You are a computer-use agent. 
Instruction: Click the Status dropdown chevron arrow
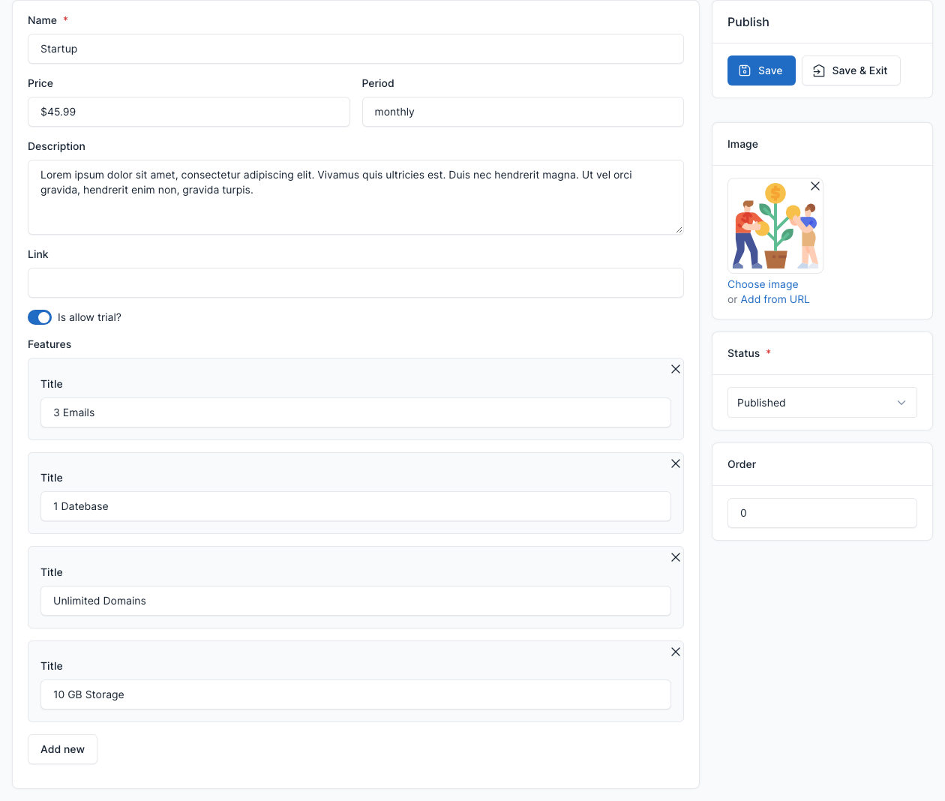[x=901, y=403]
